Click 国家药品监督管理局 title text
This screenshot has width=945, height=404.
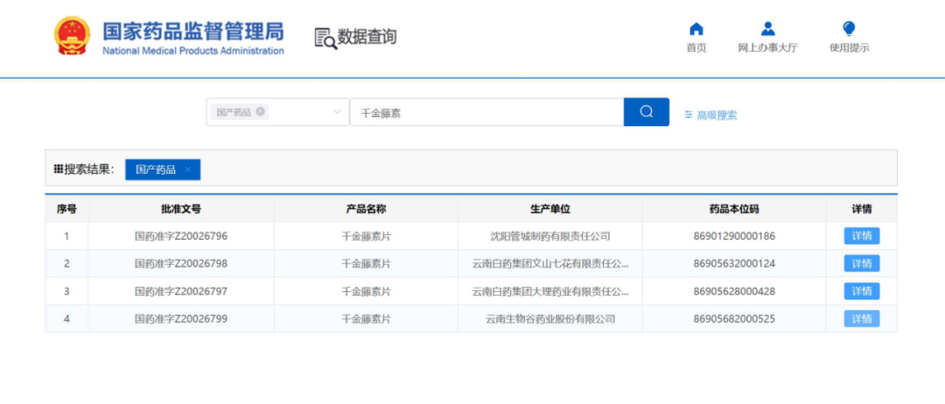(192, 31)
